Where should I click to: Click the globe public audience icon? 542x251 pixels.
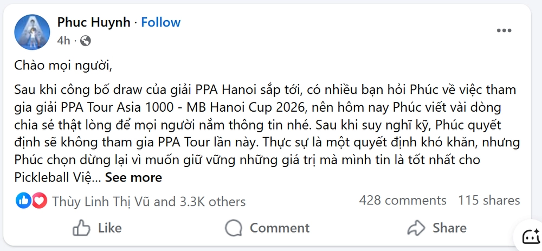click(86, 41)
